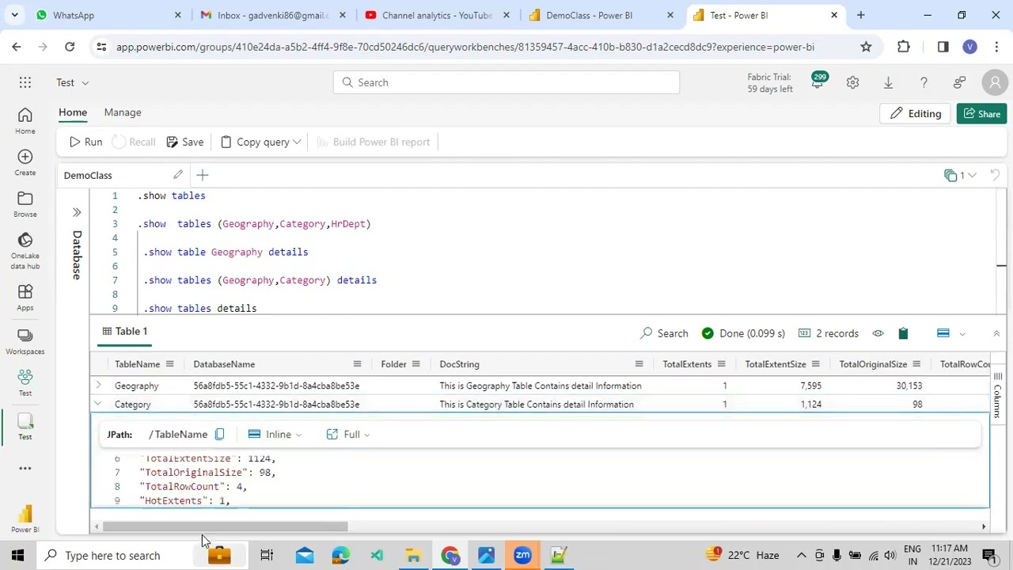Go to Home in left sidebar

pos(25,121)
